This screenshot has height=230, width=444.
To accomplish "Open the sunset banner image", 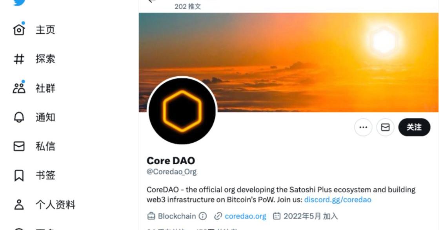I will click(x=289, y=63).
